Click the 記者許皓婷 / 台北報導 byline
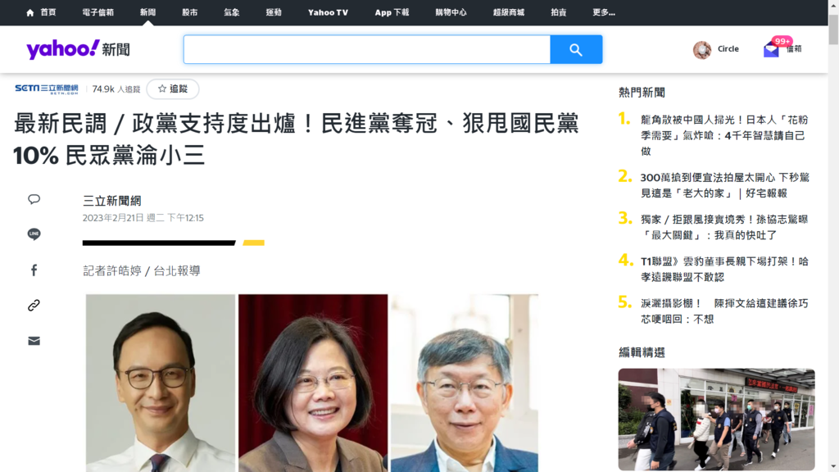Image resolution: width=839 pixels, height=472 pixels. coord(141,270)
